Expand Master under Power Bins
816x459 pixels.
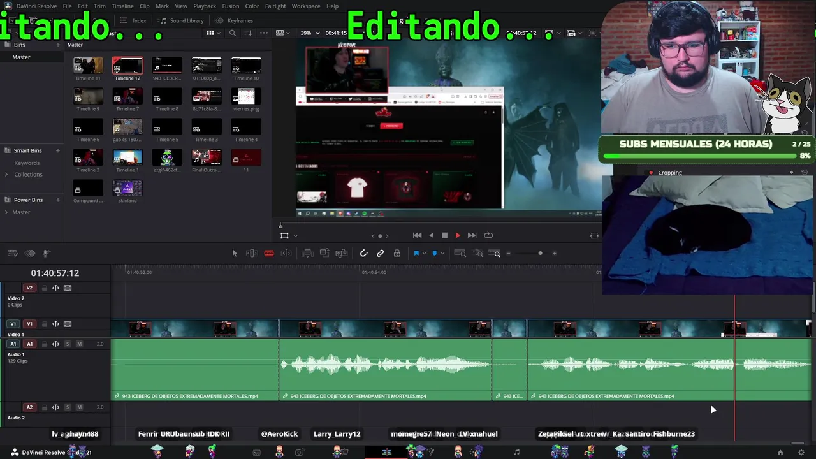point(7,212)
